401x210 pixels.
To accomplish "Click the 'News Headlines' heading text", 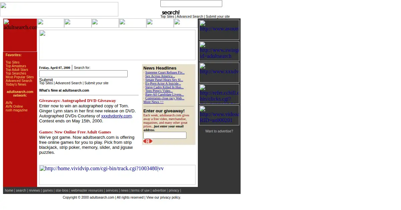I will [160, 68].
